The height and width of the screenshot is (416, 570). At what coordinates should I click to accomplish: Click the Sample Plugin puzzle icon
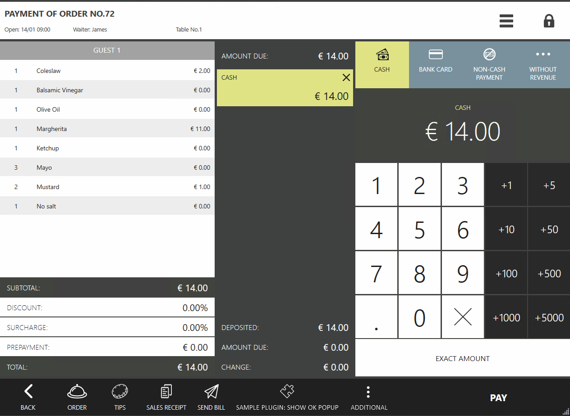pyautogui.click(x=287, y=391)
